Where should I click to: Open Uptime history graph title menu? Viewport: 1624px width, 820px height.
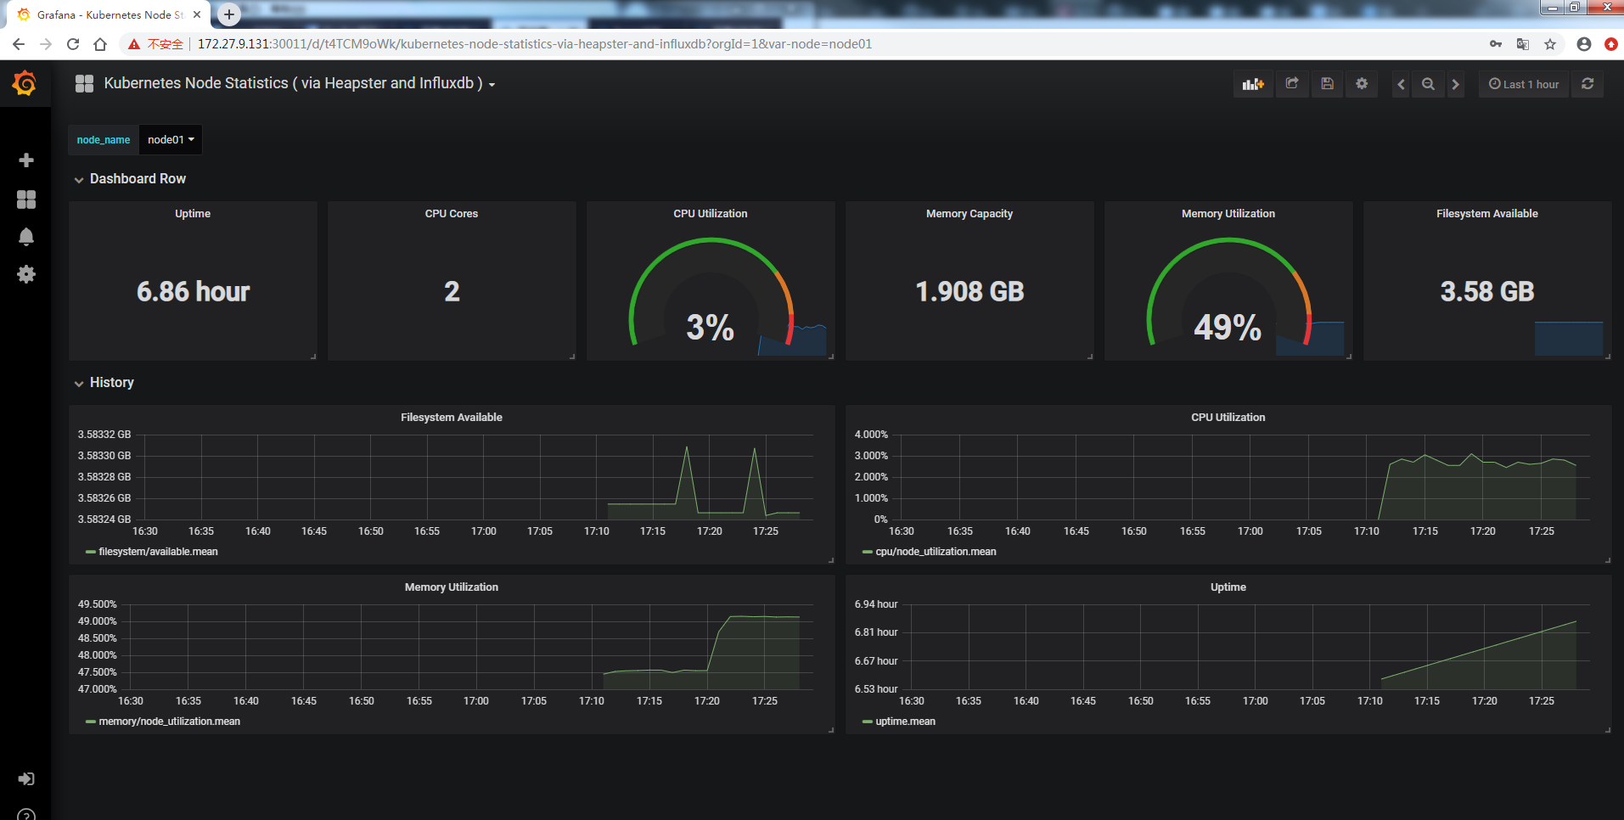click(x=1228, y=587)
